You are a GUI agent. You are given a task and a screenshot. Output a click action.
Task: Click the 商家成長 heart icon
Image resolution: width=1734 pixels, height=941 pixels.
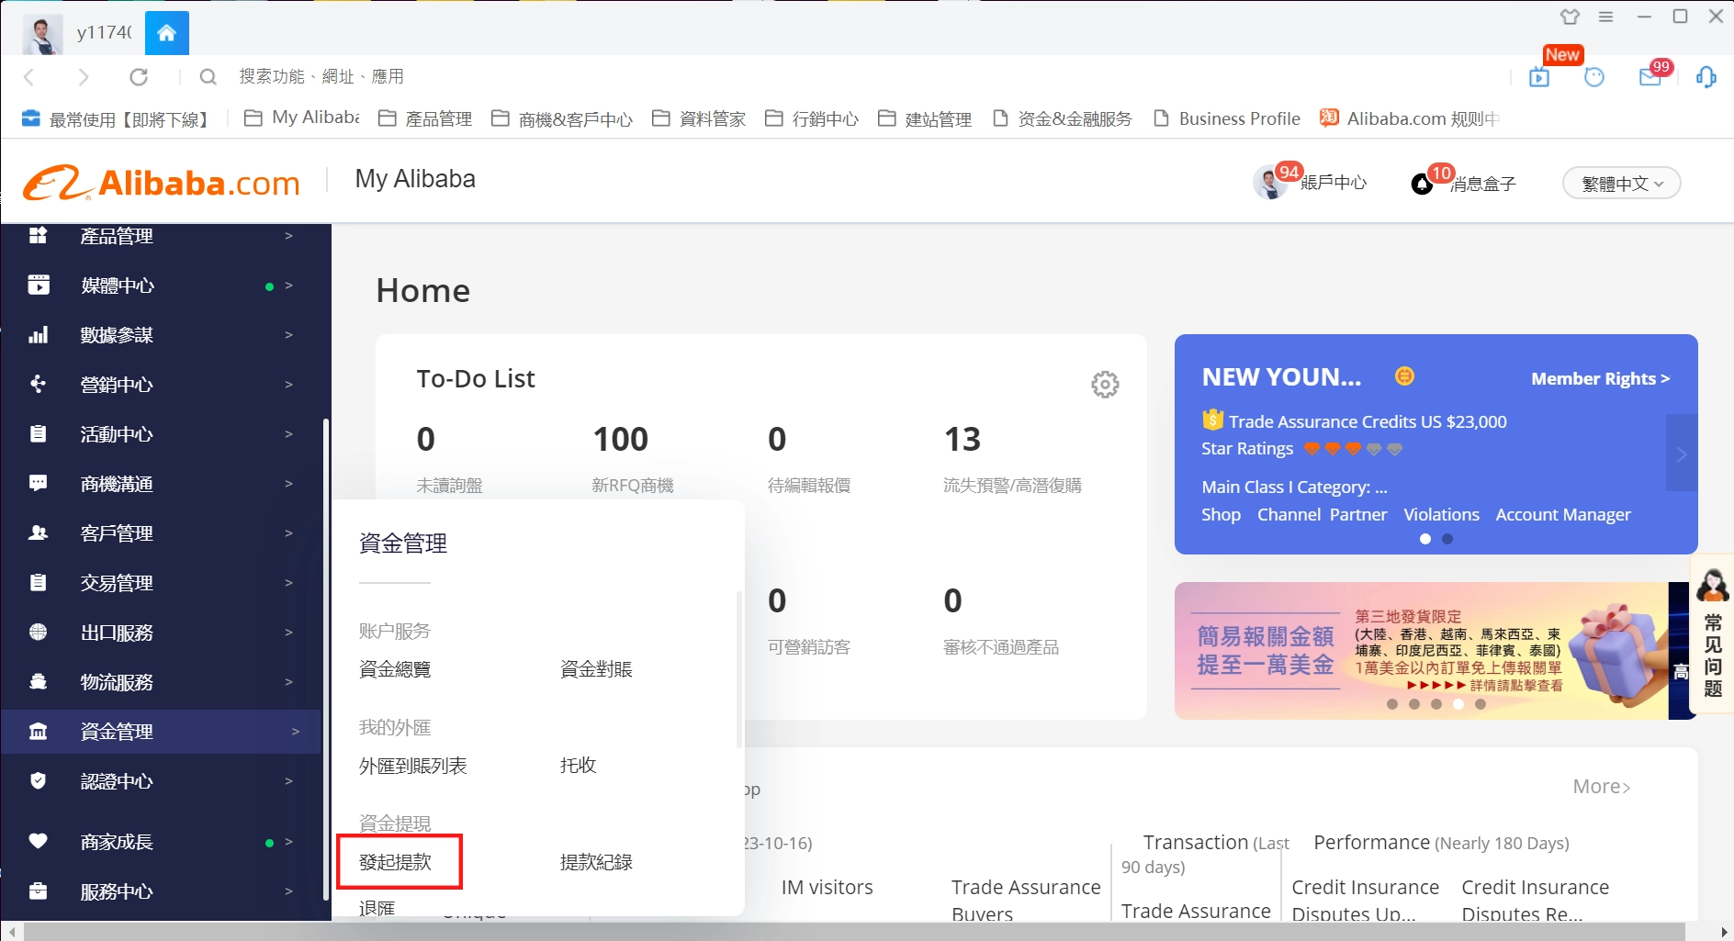(38, 842)
